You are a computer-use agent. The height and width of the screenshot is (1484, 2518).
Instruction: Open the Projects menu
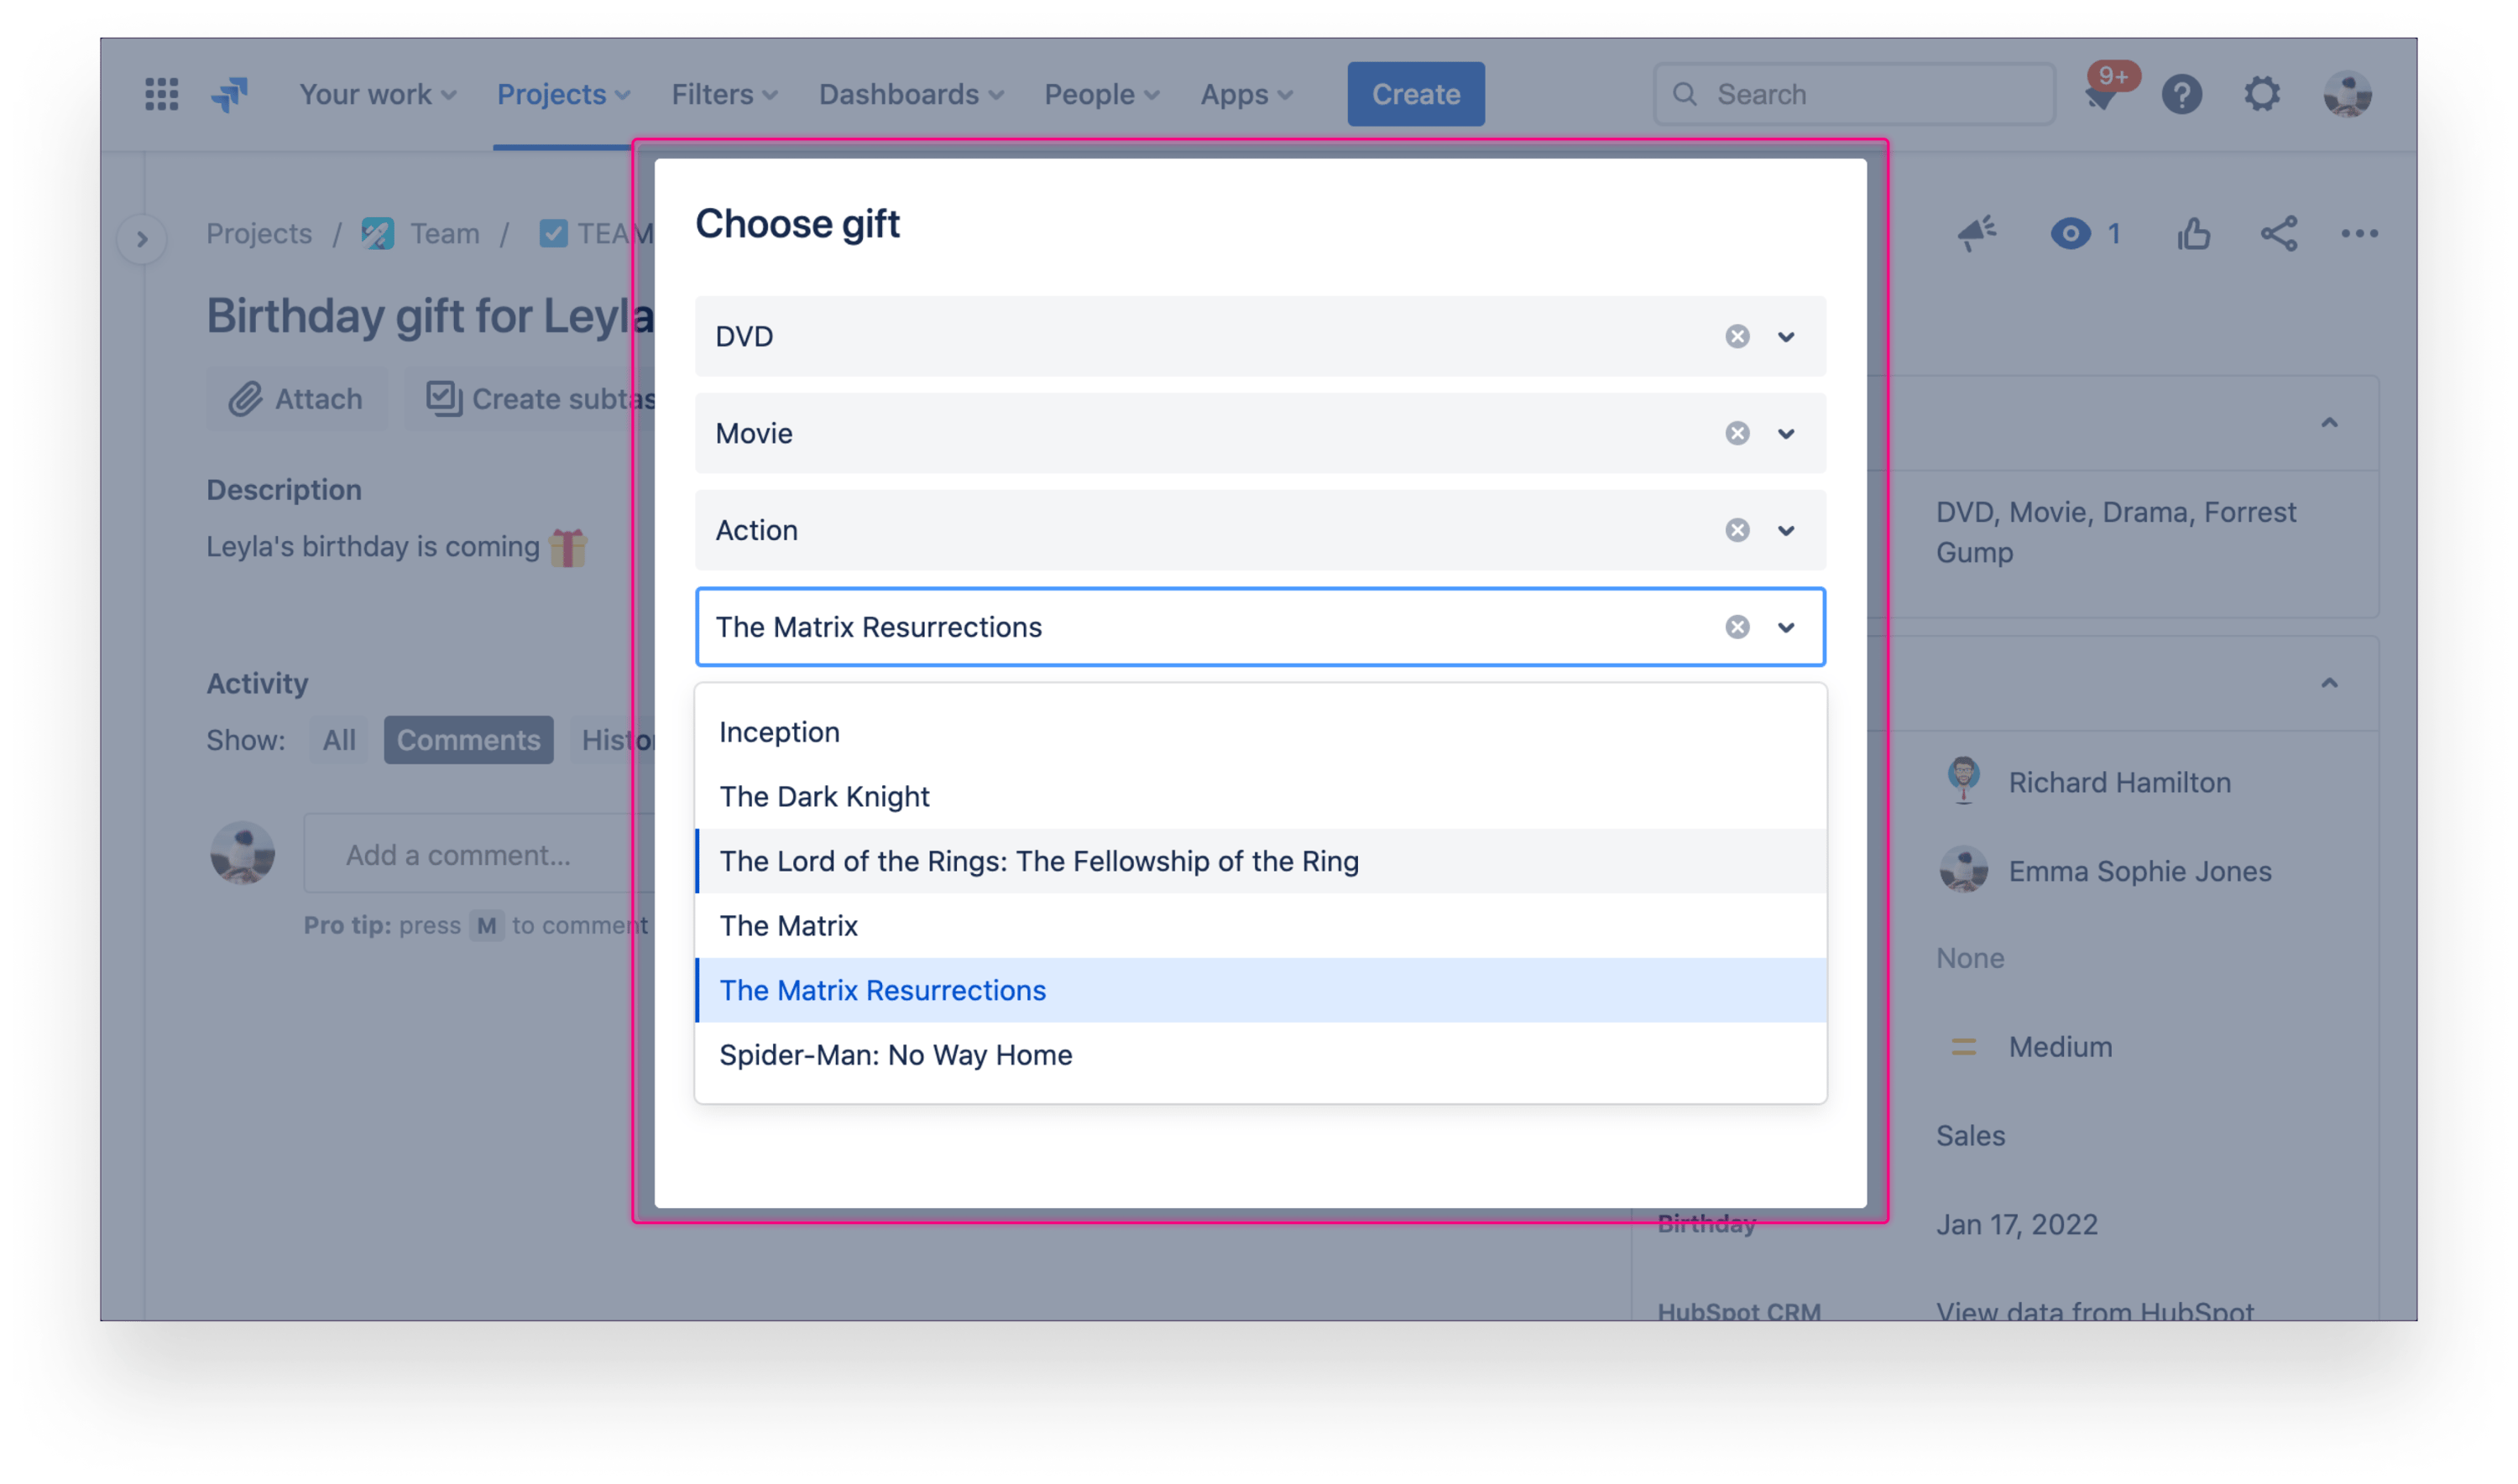click(563, 94)
